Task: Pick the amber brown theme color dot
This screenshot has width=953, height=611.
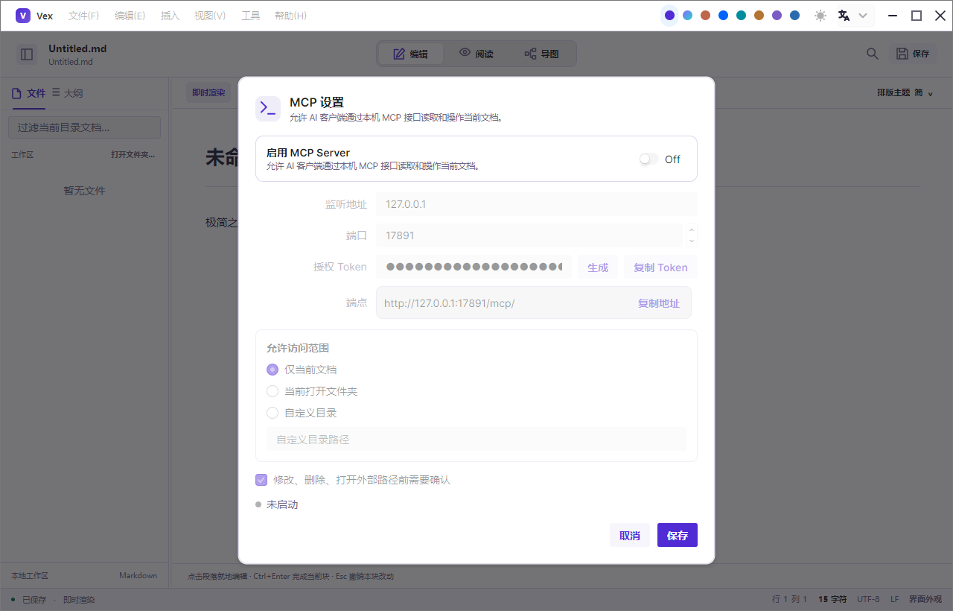Action: [x=759, y=16]
